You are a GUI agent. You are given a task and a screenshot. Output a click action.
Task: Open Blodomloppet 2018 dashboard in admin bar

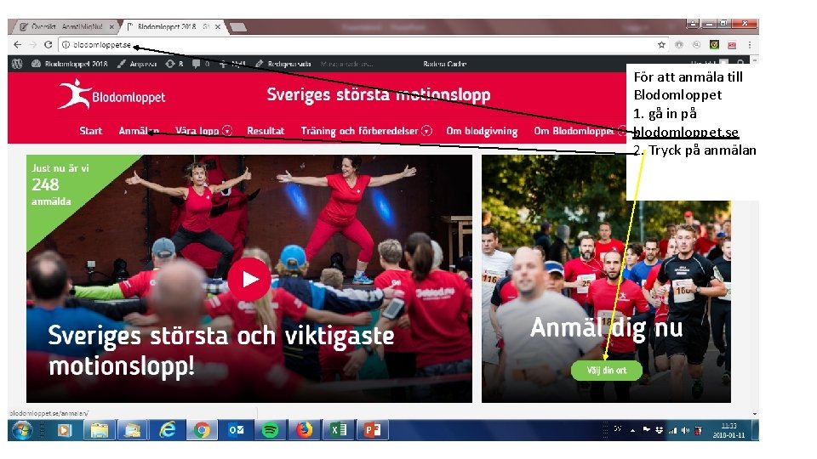[69, 64]
